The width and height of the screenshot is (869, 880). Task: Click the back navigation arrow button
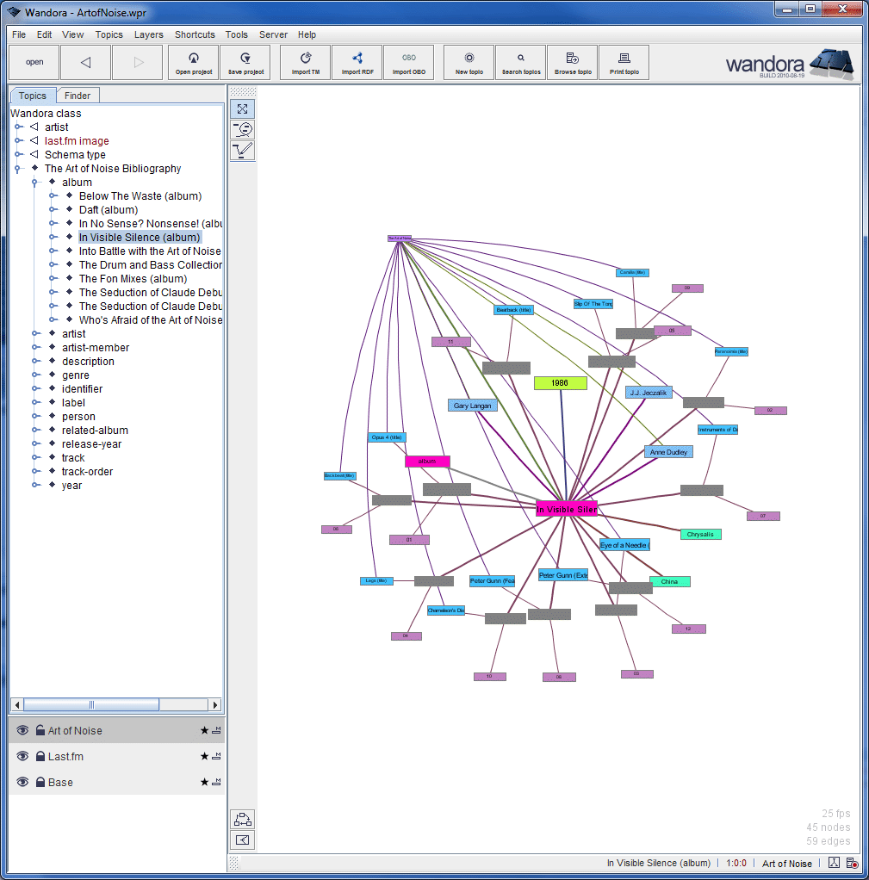click(x=85, y=63)
